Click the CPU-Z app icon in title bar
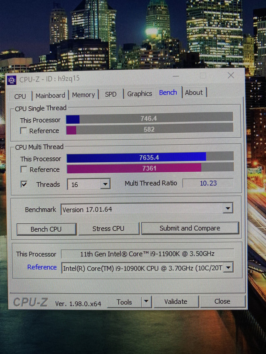The width and height of the screenshot is (266, 354). [x=12, y=80]
